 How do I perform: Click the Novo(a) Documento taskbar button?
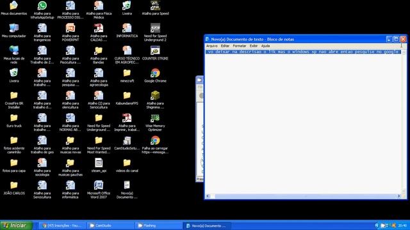click(x=207, y=226)
